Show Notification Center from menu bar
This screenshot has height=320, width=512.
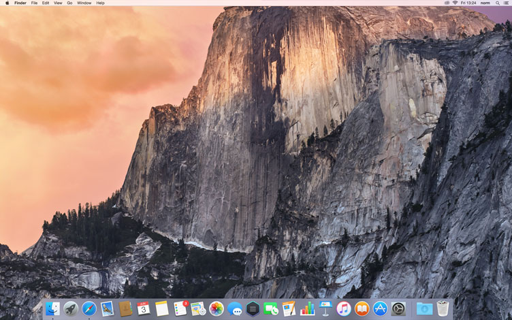pyautogui.click(x=505, y=3)
